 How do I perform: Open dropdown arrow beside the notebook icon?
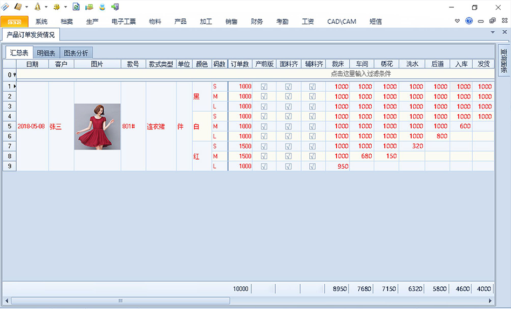point(26,7)
